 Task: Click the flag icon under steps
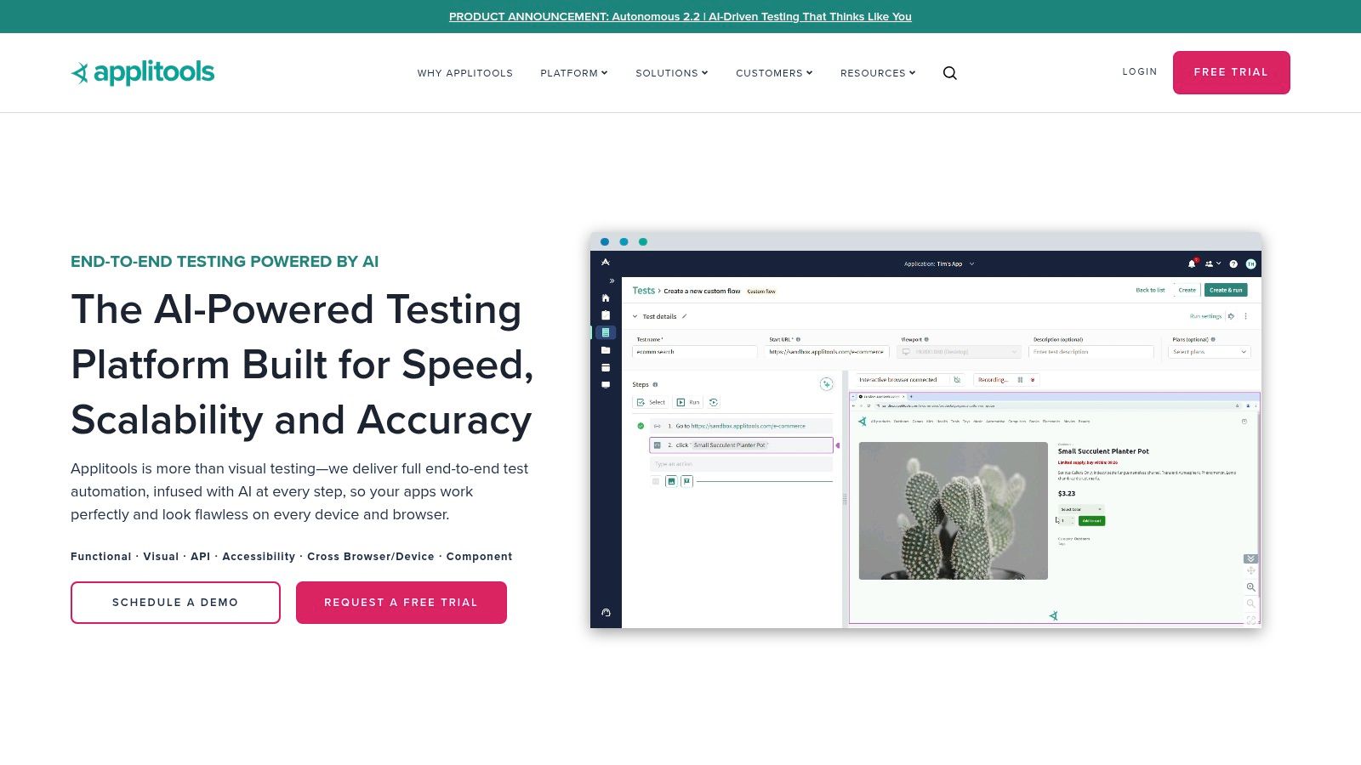[687, 481]
